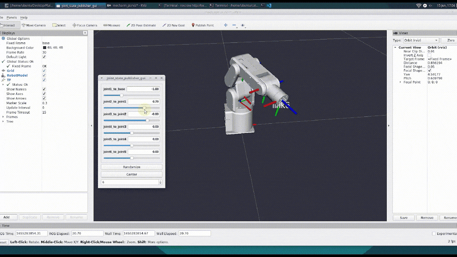Click the plus icon in toolbar
Screen dimensions: 457x257
[225, 25]
